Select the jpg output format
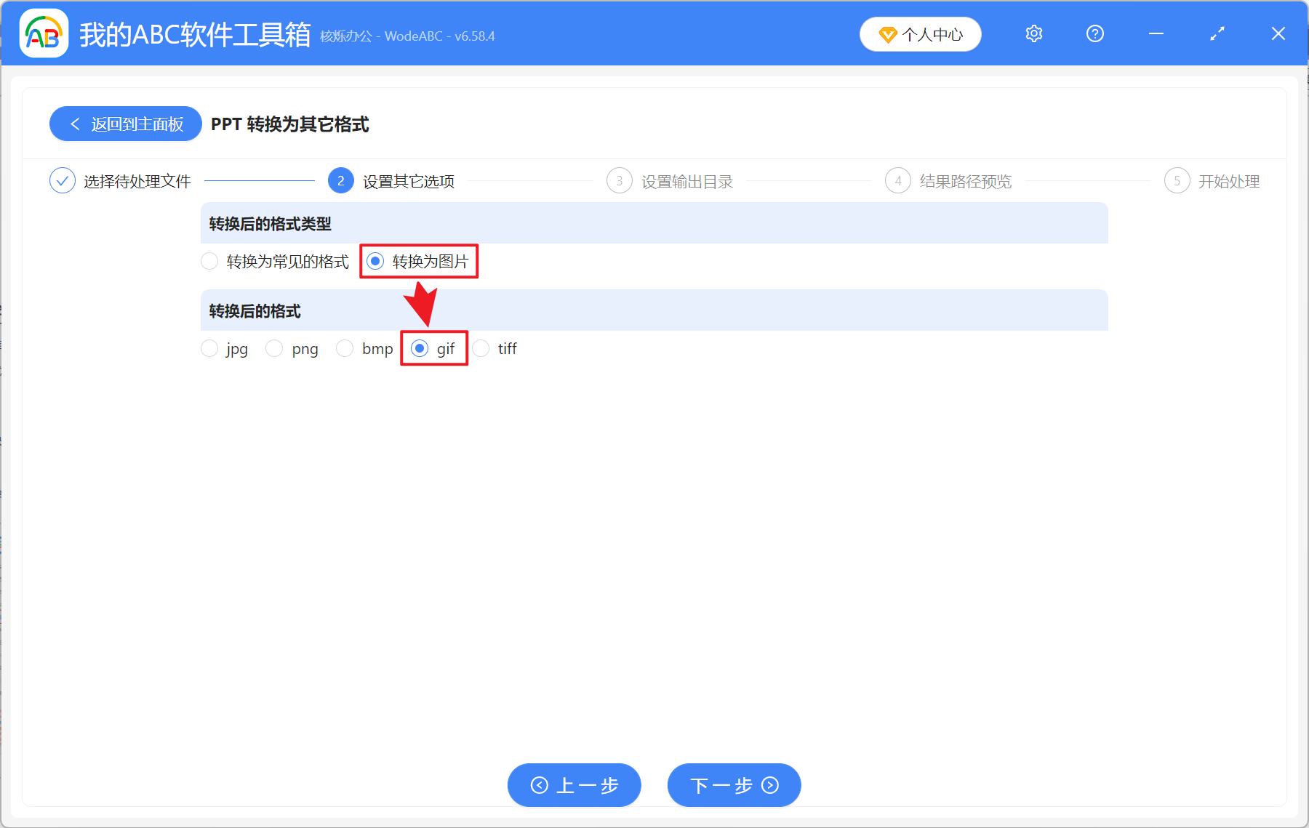This screenshot has width=1309, height=828. pos(209,348)
